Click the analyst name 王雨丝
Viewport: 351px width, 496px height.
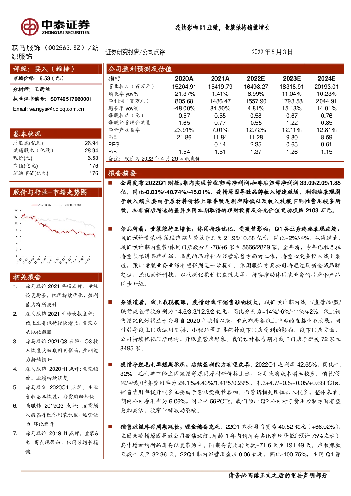(42, 89)
